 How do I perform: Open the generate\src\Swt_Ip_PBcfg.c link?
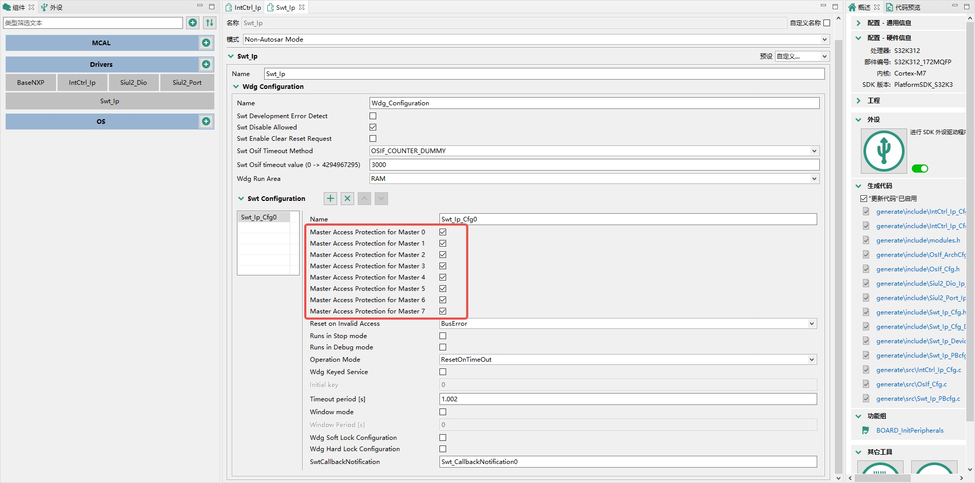point(918,398)
